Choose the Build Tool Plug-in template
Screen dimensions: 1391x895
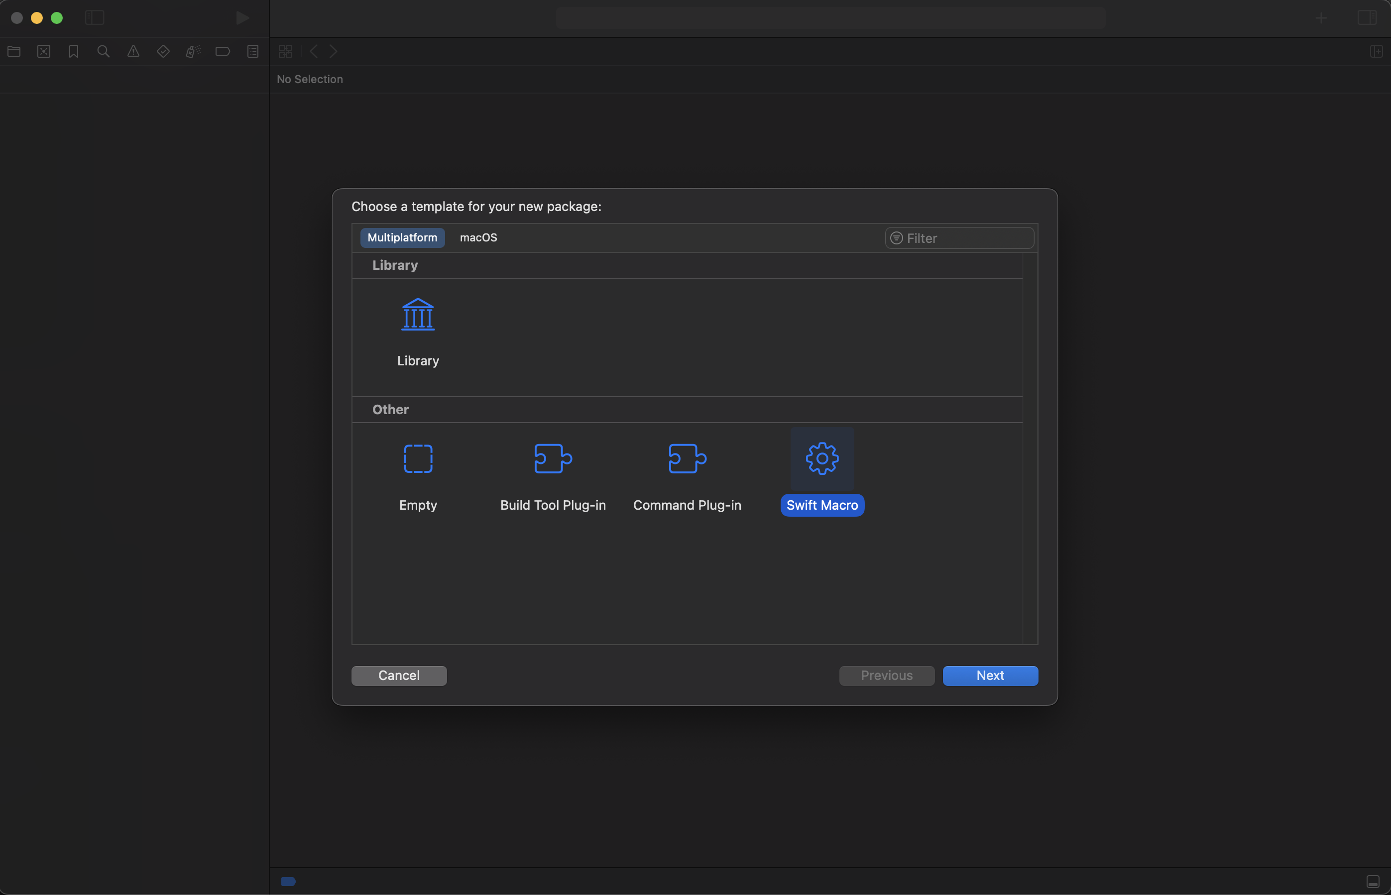[x=552, y=458]
